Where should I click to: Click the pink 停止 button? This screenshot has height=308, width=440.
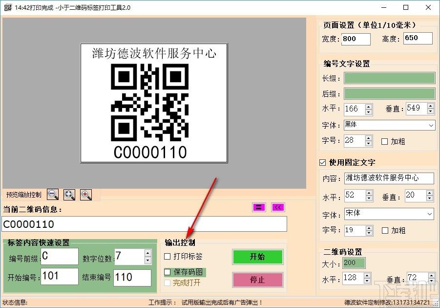(257, 280)
